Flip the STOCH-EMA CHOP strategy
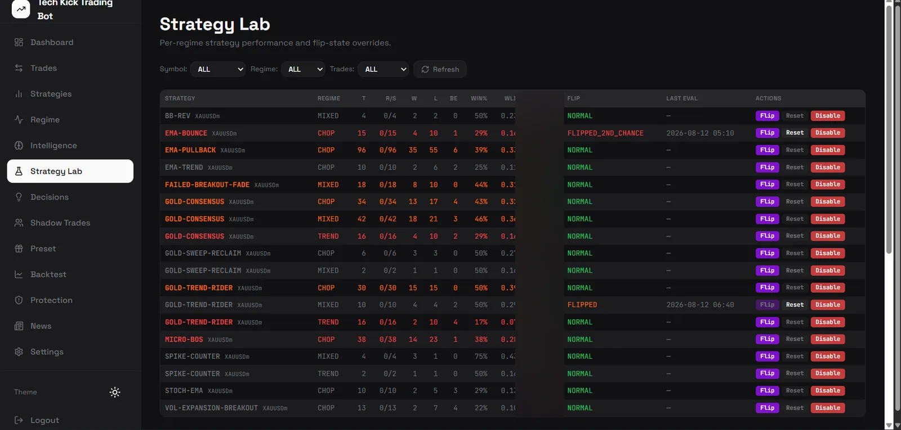This screenshot has height=430, width=901. pyautogui.click(x=767, y=391)
